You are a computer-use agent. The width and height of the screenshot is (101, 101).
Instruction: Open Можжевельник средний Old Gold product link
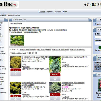(35, 57)
